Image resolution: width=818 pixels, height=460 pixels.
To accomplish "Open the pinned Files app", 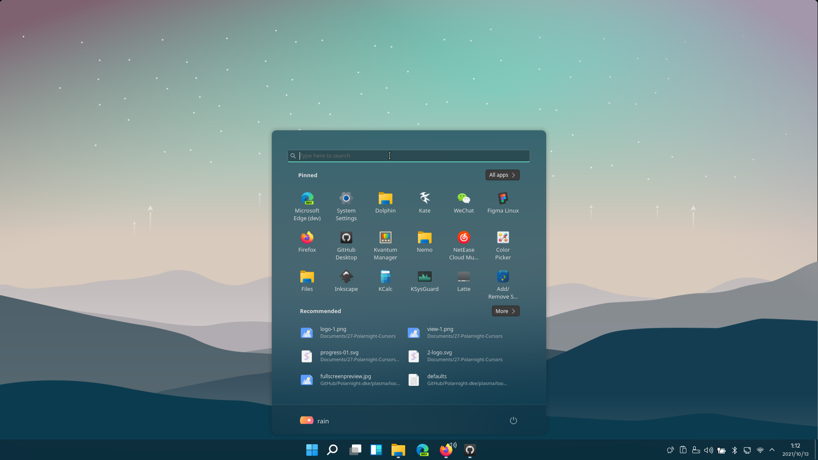I will click(x=307, y=281).
